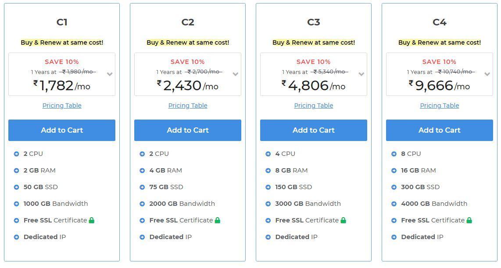
Task: Add the C2 plan to cart
Action: [x=188, y=130]
